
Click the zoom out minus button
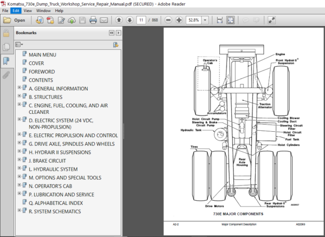tap(168, 20)
